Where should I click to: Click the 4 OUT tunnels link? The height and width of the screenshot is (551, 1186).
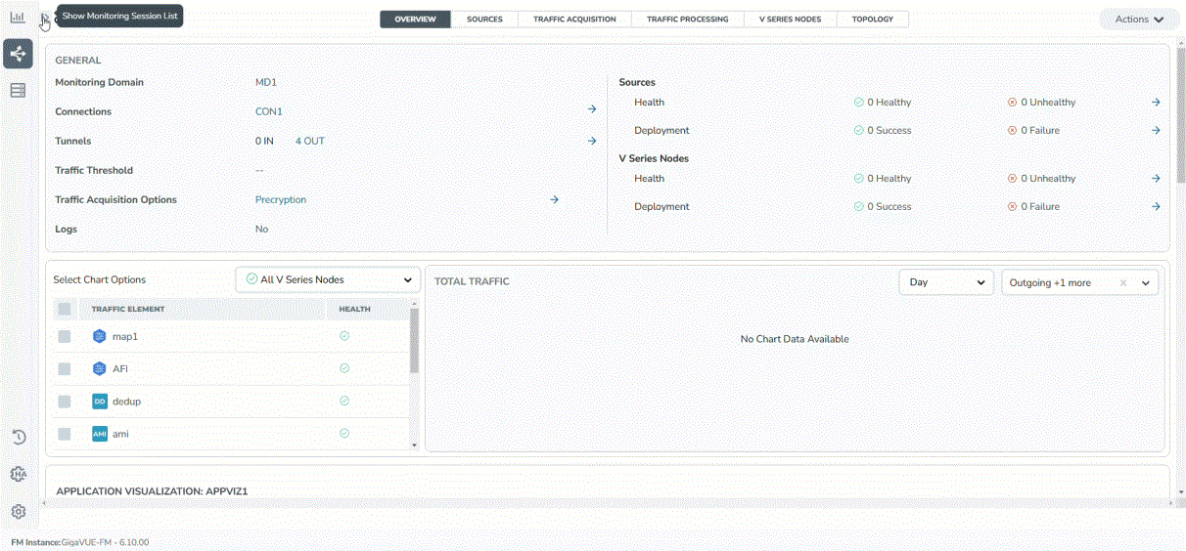point(309,142)
